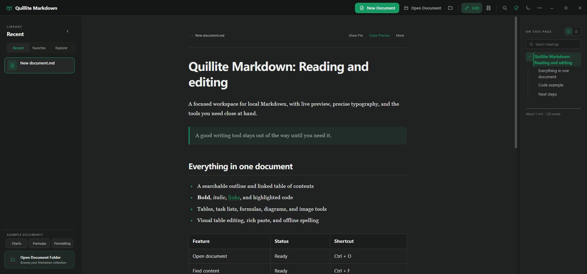Screen dimensions: 587x274
Task: Switch to the Recent tab
Action: pyautogui.click(x=18, y=48)
